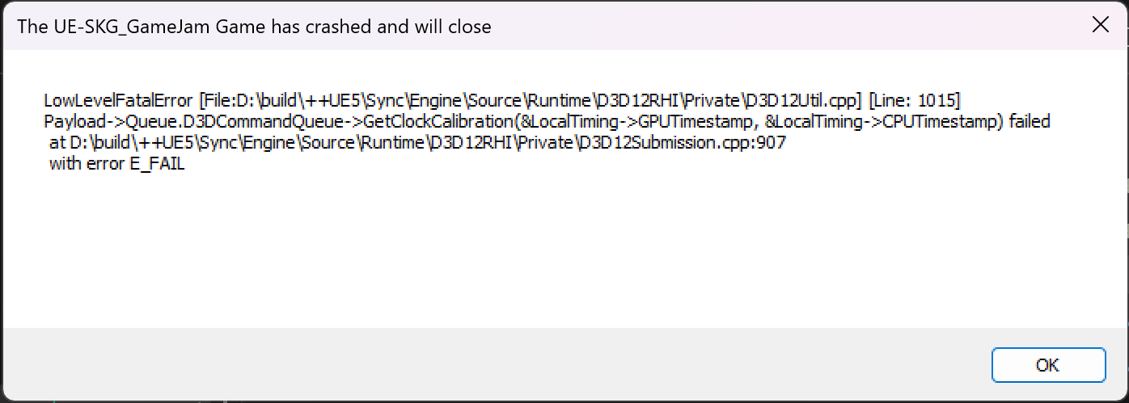Close the crash dialog with X
The width and height of the screenshot is (1129, 403).
[1100, 25]
